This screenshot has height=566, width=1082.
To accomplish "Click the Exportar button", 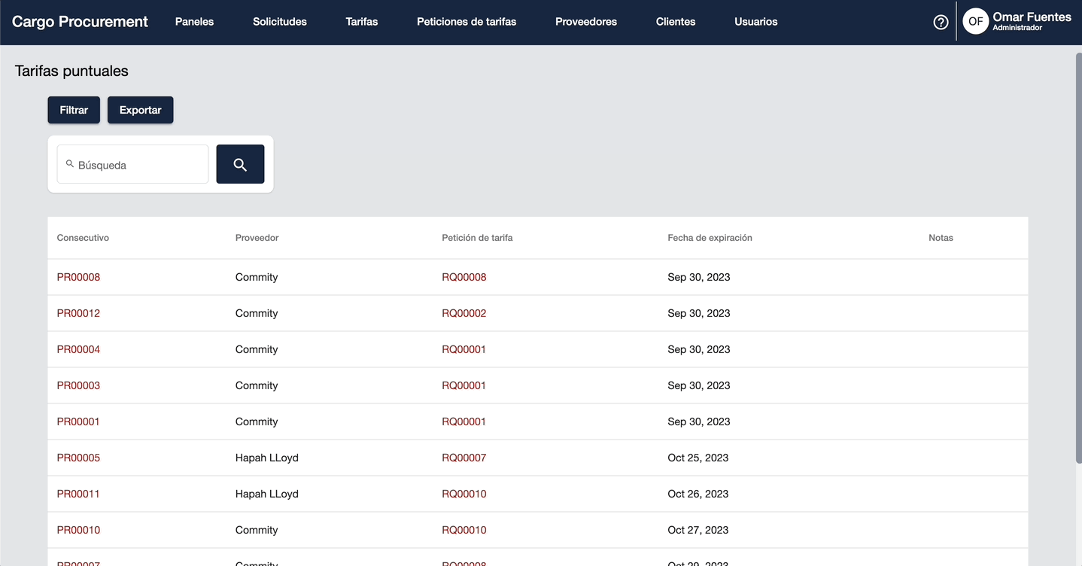I will (140, 110).
